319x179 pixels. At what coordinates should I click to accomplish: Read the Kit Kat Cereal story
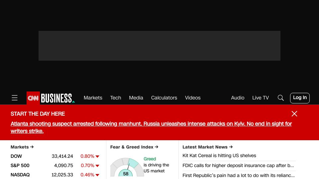point(219,156)
